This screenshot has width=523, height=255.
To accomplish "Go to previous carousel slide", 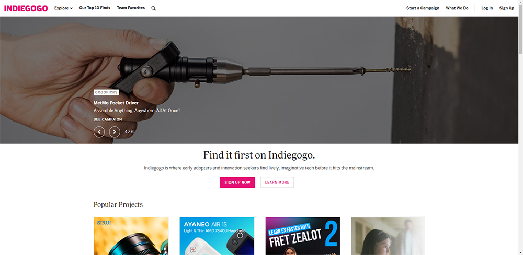I will click(x=99, y=132).
